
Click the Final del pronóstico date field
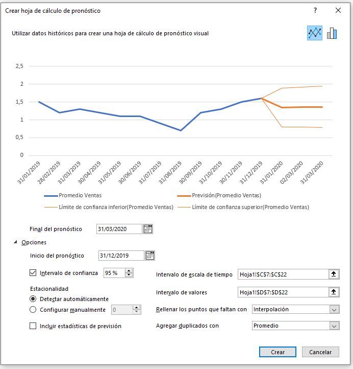119,229
